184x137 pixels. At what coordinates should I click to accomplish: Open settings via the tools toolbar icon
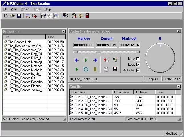point(74,16)
